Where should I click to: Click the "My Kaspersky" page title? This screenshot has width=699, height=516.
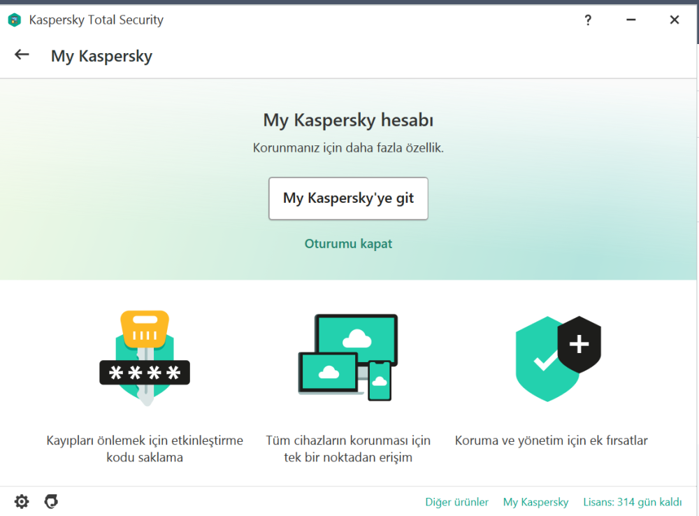click(x=101, y=56)
